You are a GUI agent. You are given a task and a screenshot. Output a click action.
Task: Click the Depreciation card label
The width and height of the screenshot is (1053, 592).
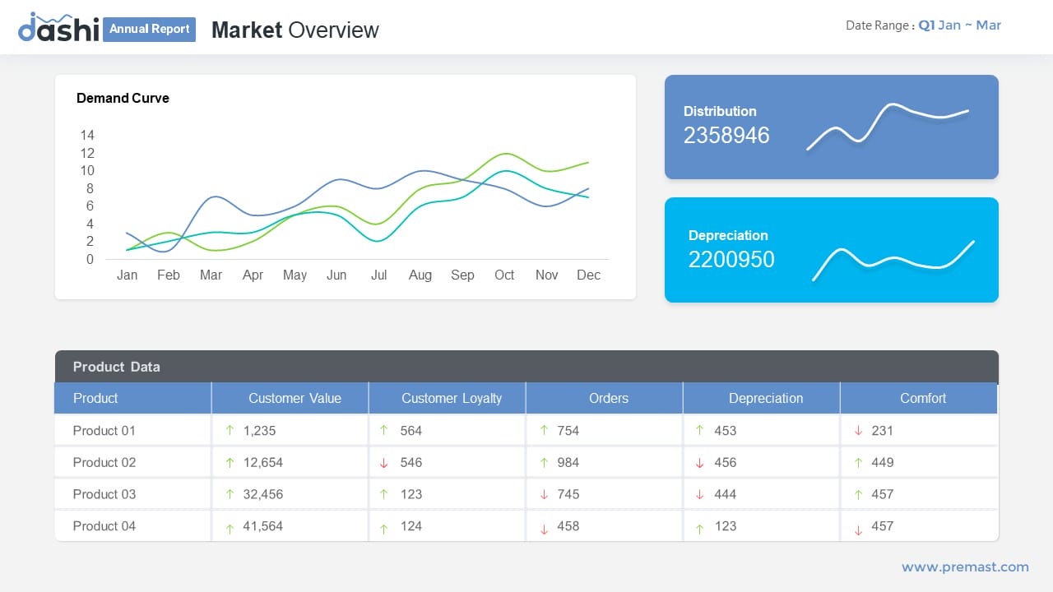pyautogui.click(x=728, y=235)
